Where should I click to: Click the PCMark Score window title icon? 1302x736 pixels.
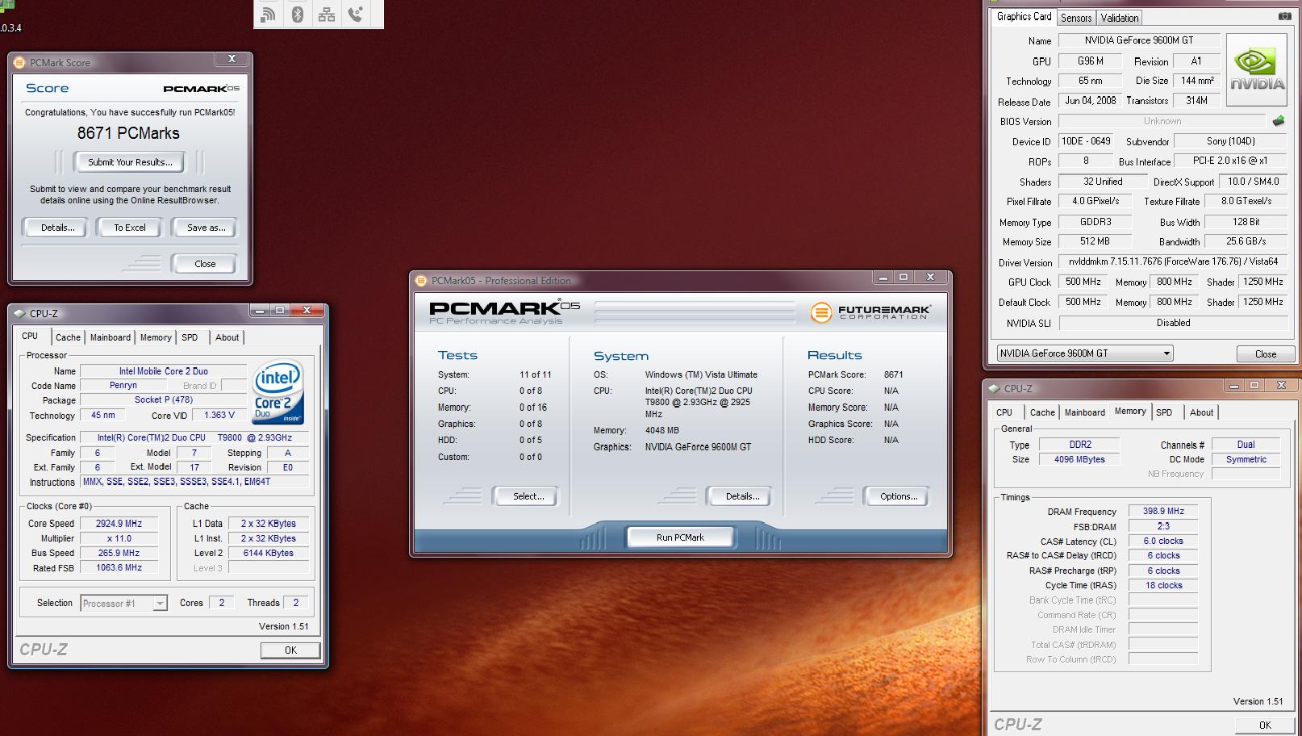tap(19, 62)
